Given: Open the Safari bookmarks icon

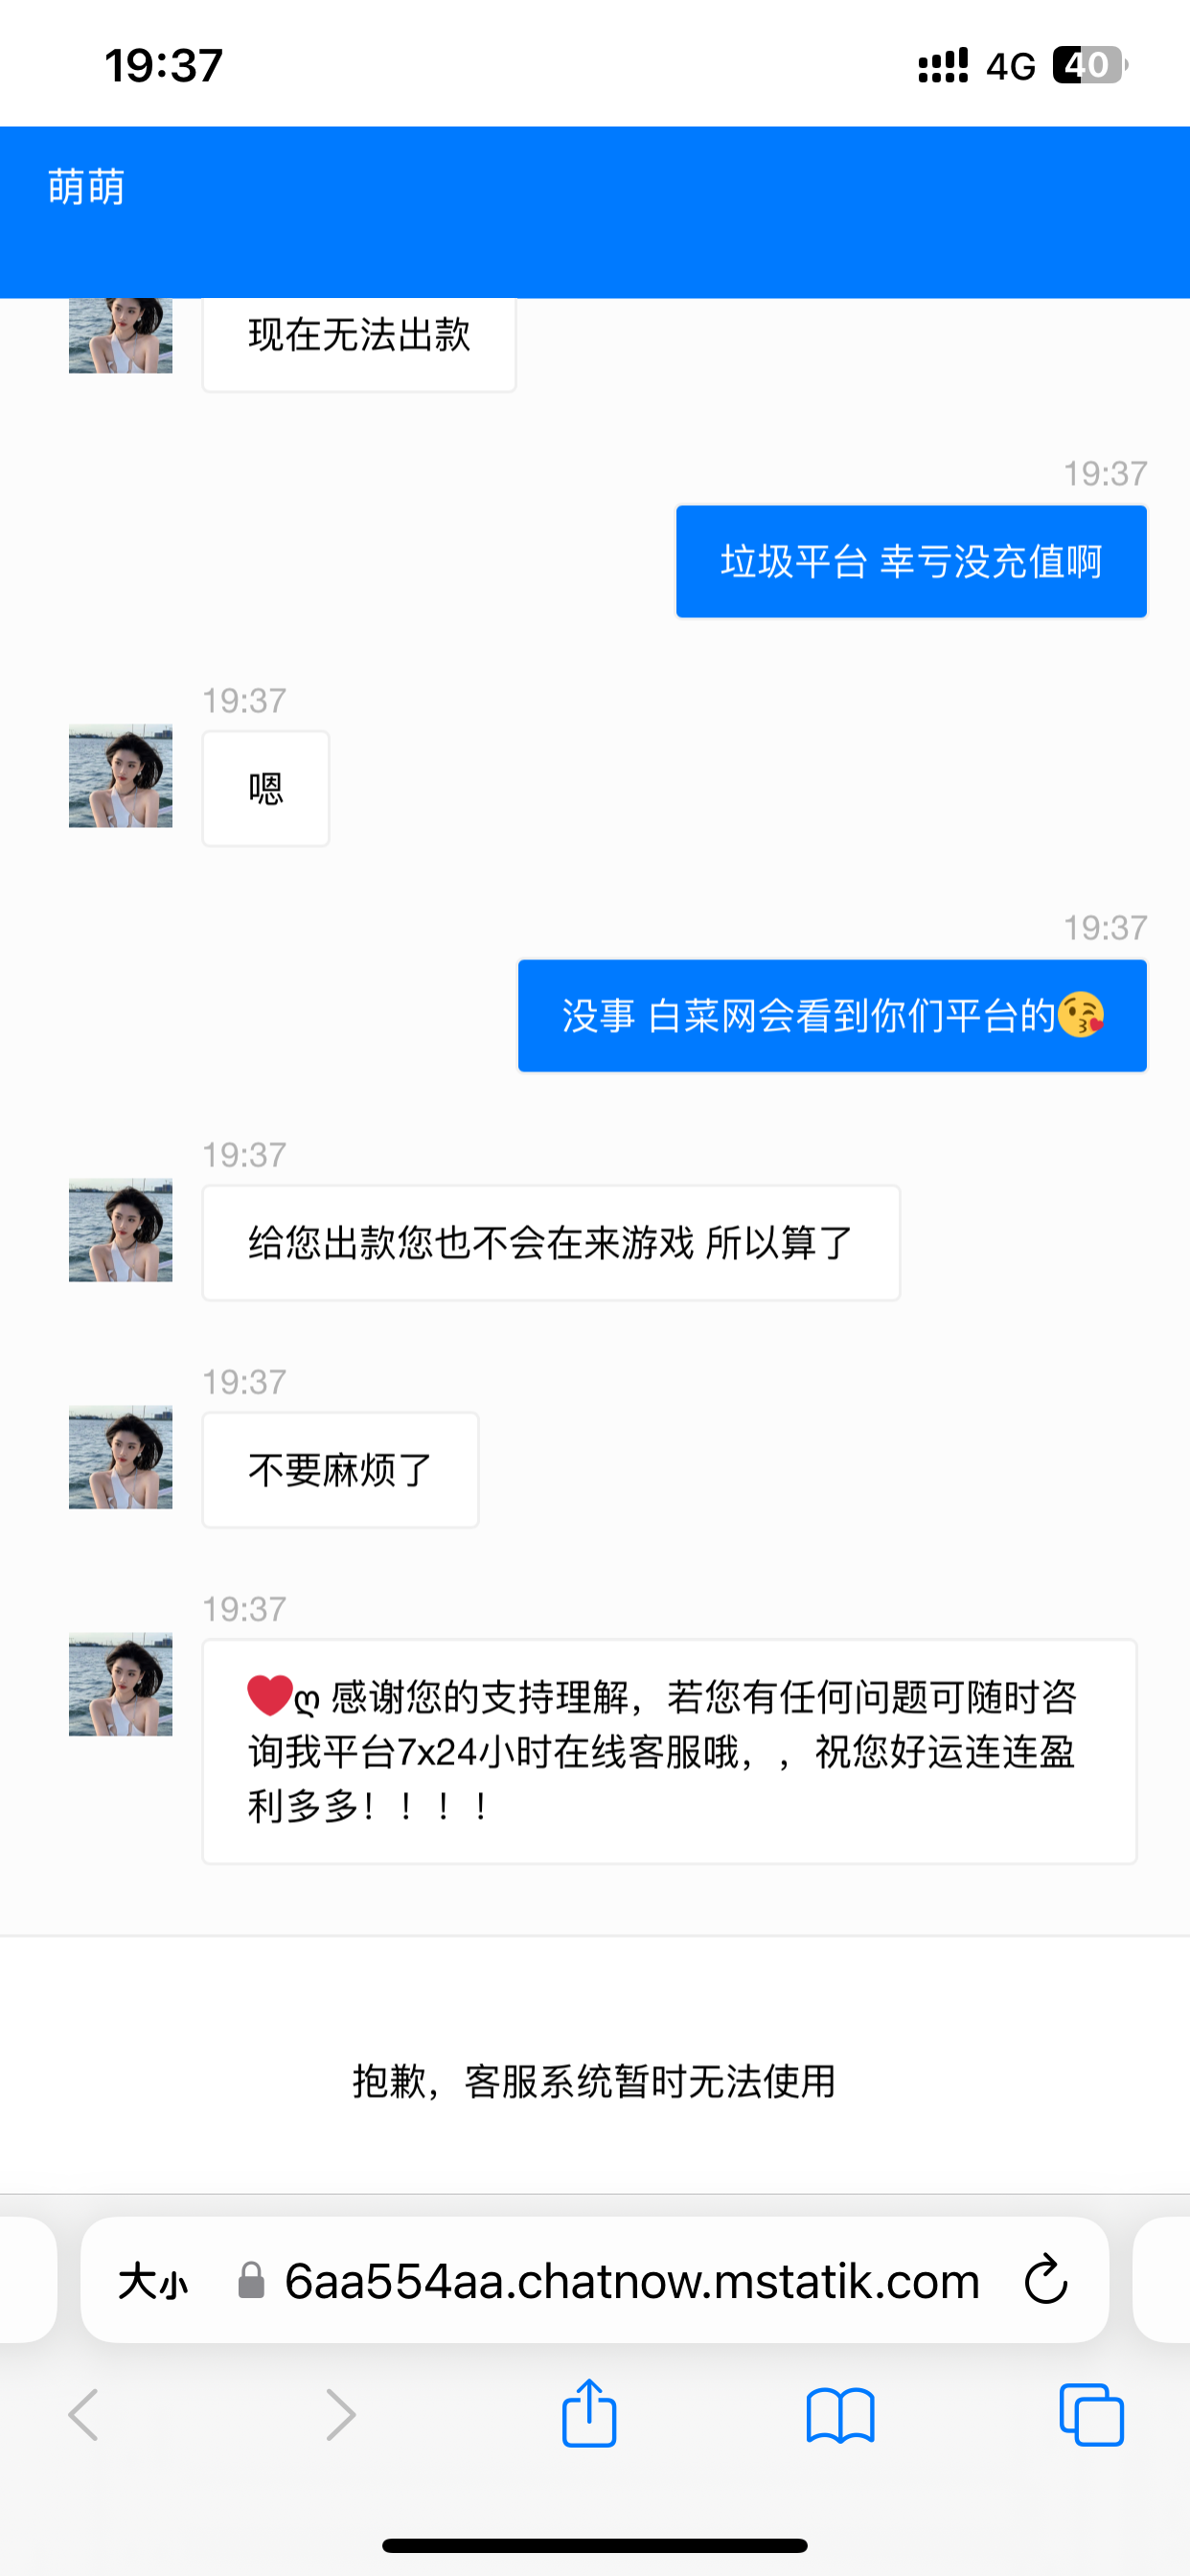Looking at the screenshot, I should click(x=840, y=2415).
